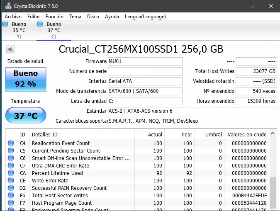Click the empty Número de serie field

click(x=145, y=71)
